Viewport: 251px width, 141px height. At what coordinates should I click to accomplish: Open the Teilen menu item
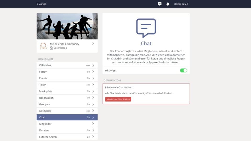pyautogui.click(x=67, y=85)
